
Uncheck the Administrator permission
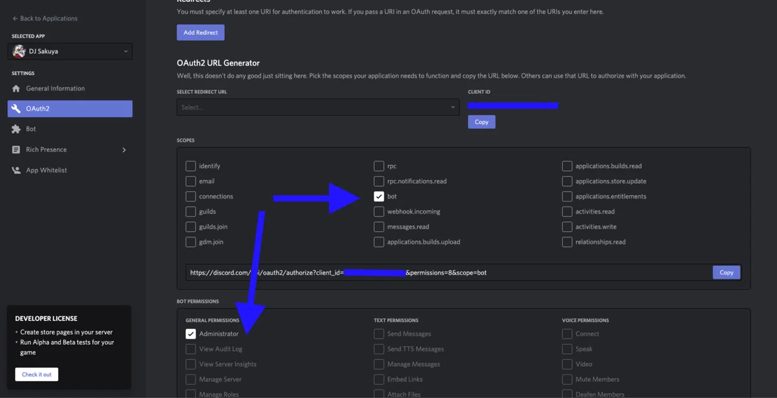190,334
